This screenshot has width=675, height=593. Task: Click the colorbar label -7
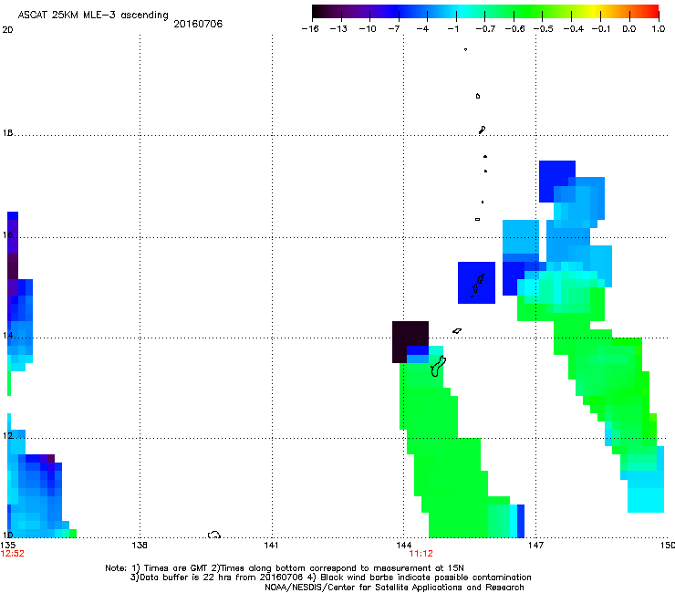click(394, 29)
